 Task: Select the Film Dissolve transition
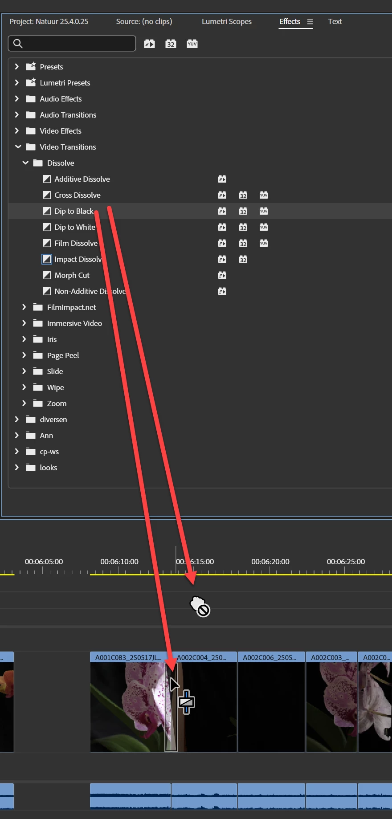pyautogui.click(x=76, y=243)
